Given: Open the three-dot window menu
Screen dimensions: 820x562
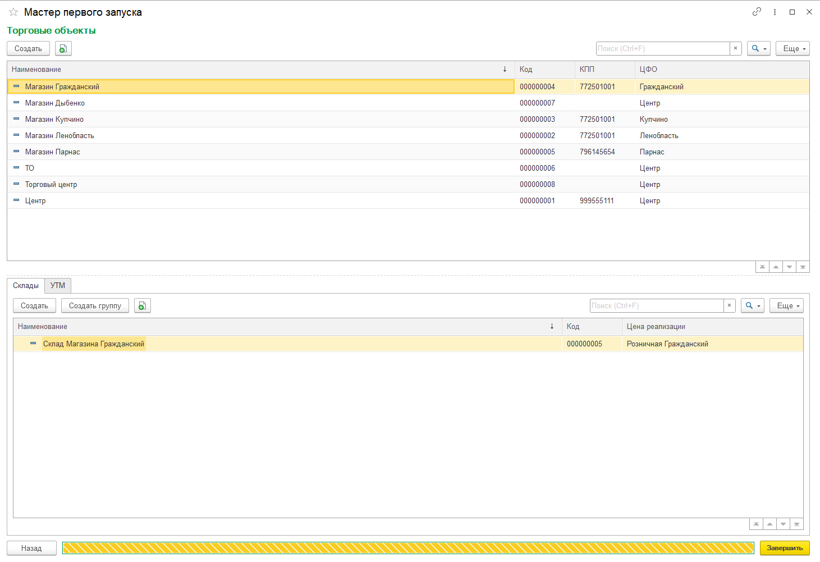Looking at the screenshot, I should click(x=775, y=12).
